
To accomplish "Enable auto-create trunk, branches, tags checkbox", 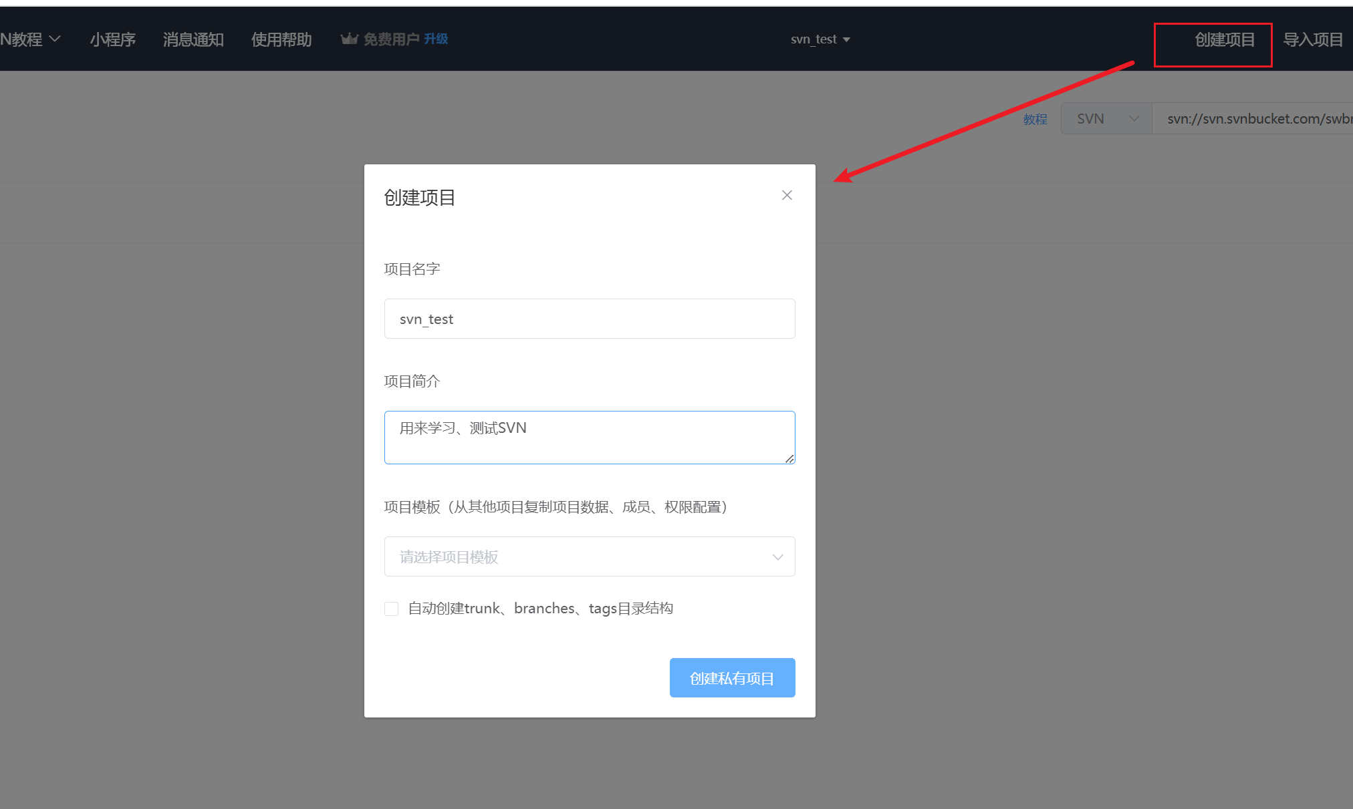I will coord(392,609).
